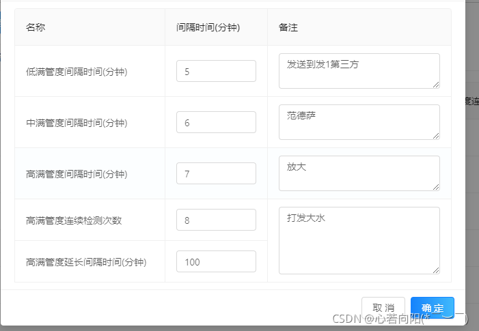The height and width of the screenshot is (331, 479).
Task: Grab resize handle of 发送到发1第三方 textarea
Action: pyautogui.click(x=436, y=85)
